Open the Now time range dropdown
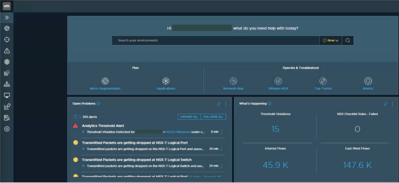Image resolution: width=399 pixels, height=183 pixels. pyautogui.click(x=330, y=40)
